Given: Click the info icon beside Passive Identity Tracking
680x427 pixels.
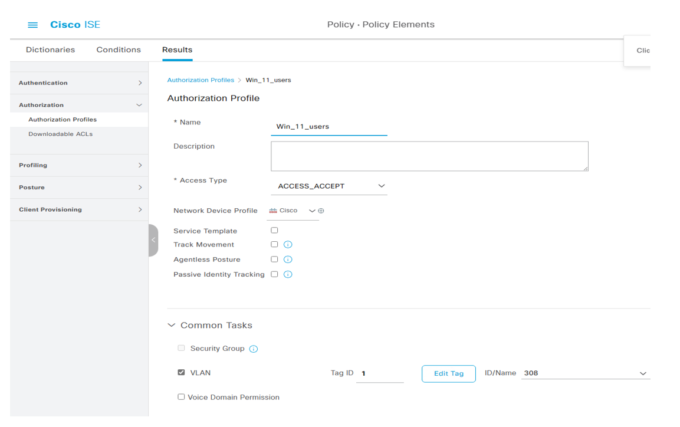Looking at the screenshot, I should (287, 274).
